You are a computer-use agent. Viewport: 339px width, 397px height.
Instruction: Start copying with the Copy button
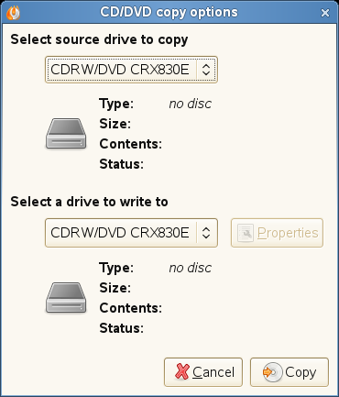pos(290,372)
